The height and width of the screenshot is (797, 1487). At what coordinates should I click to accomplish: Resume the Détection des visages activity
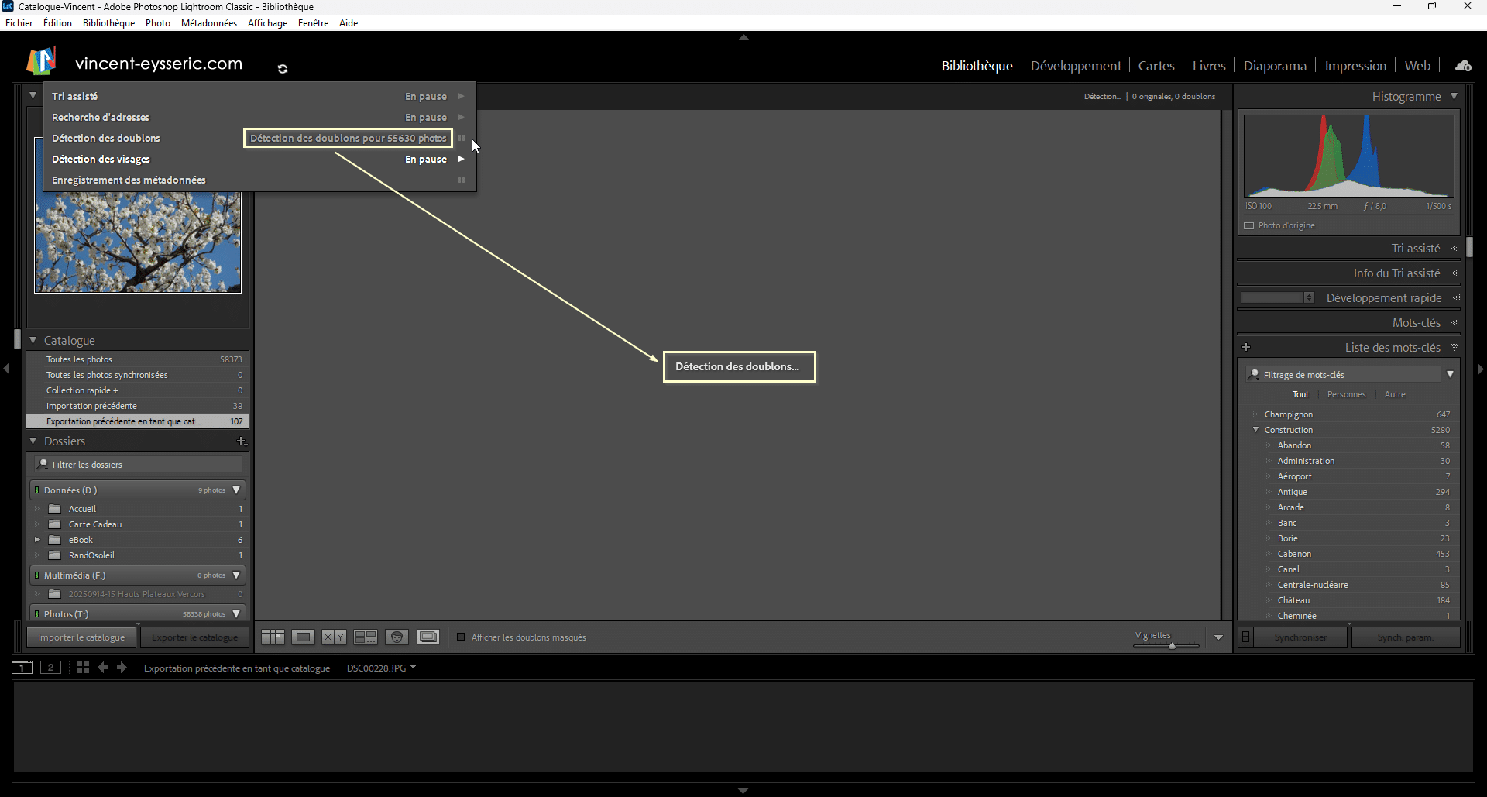pyautogui.click(x=462, y=159)
